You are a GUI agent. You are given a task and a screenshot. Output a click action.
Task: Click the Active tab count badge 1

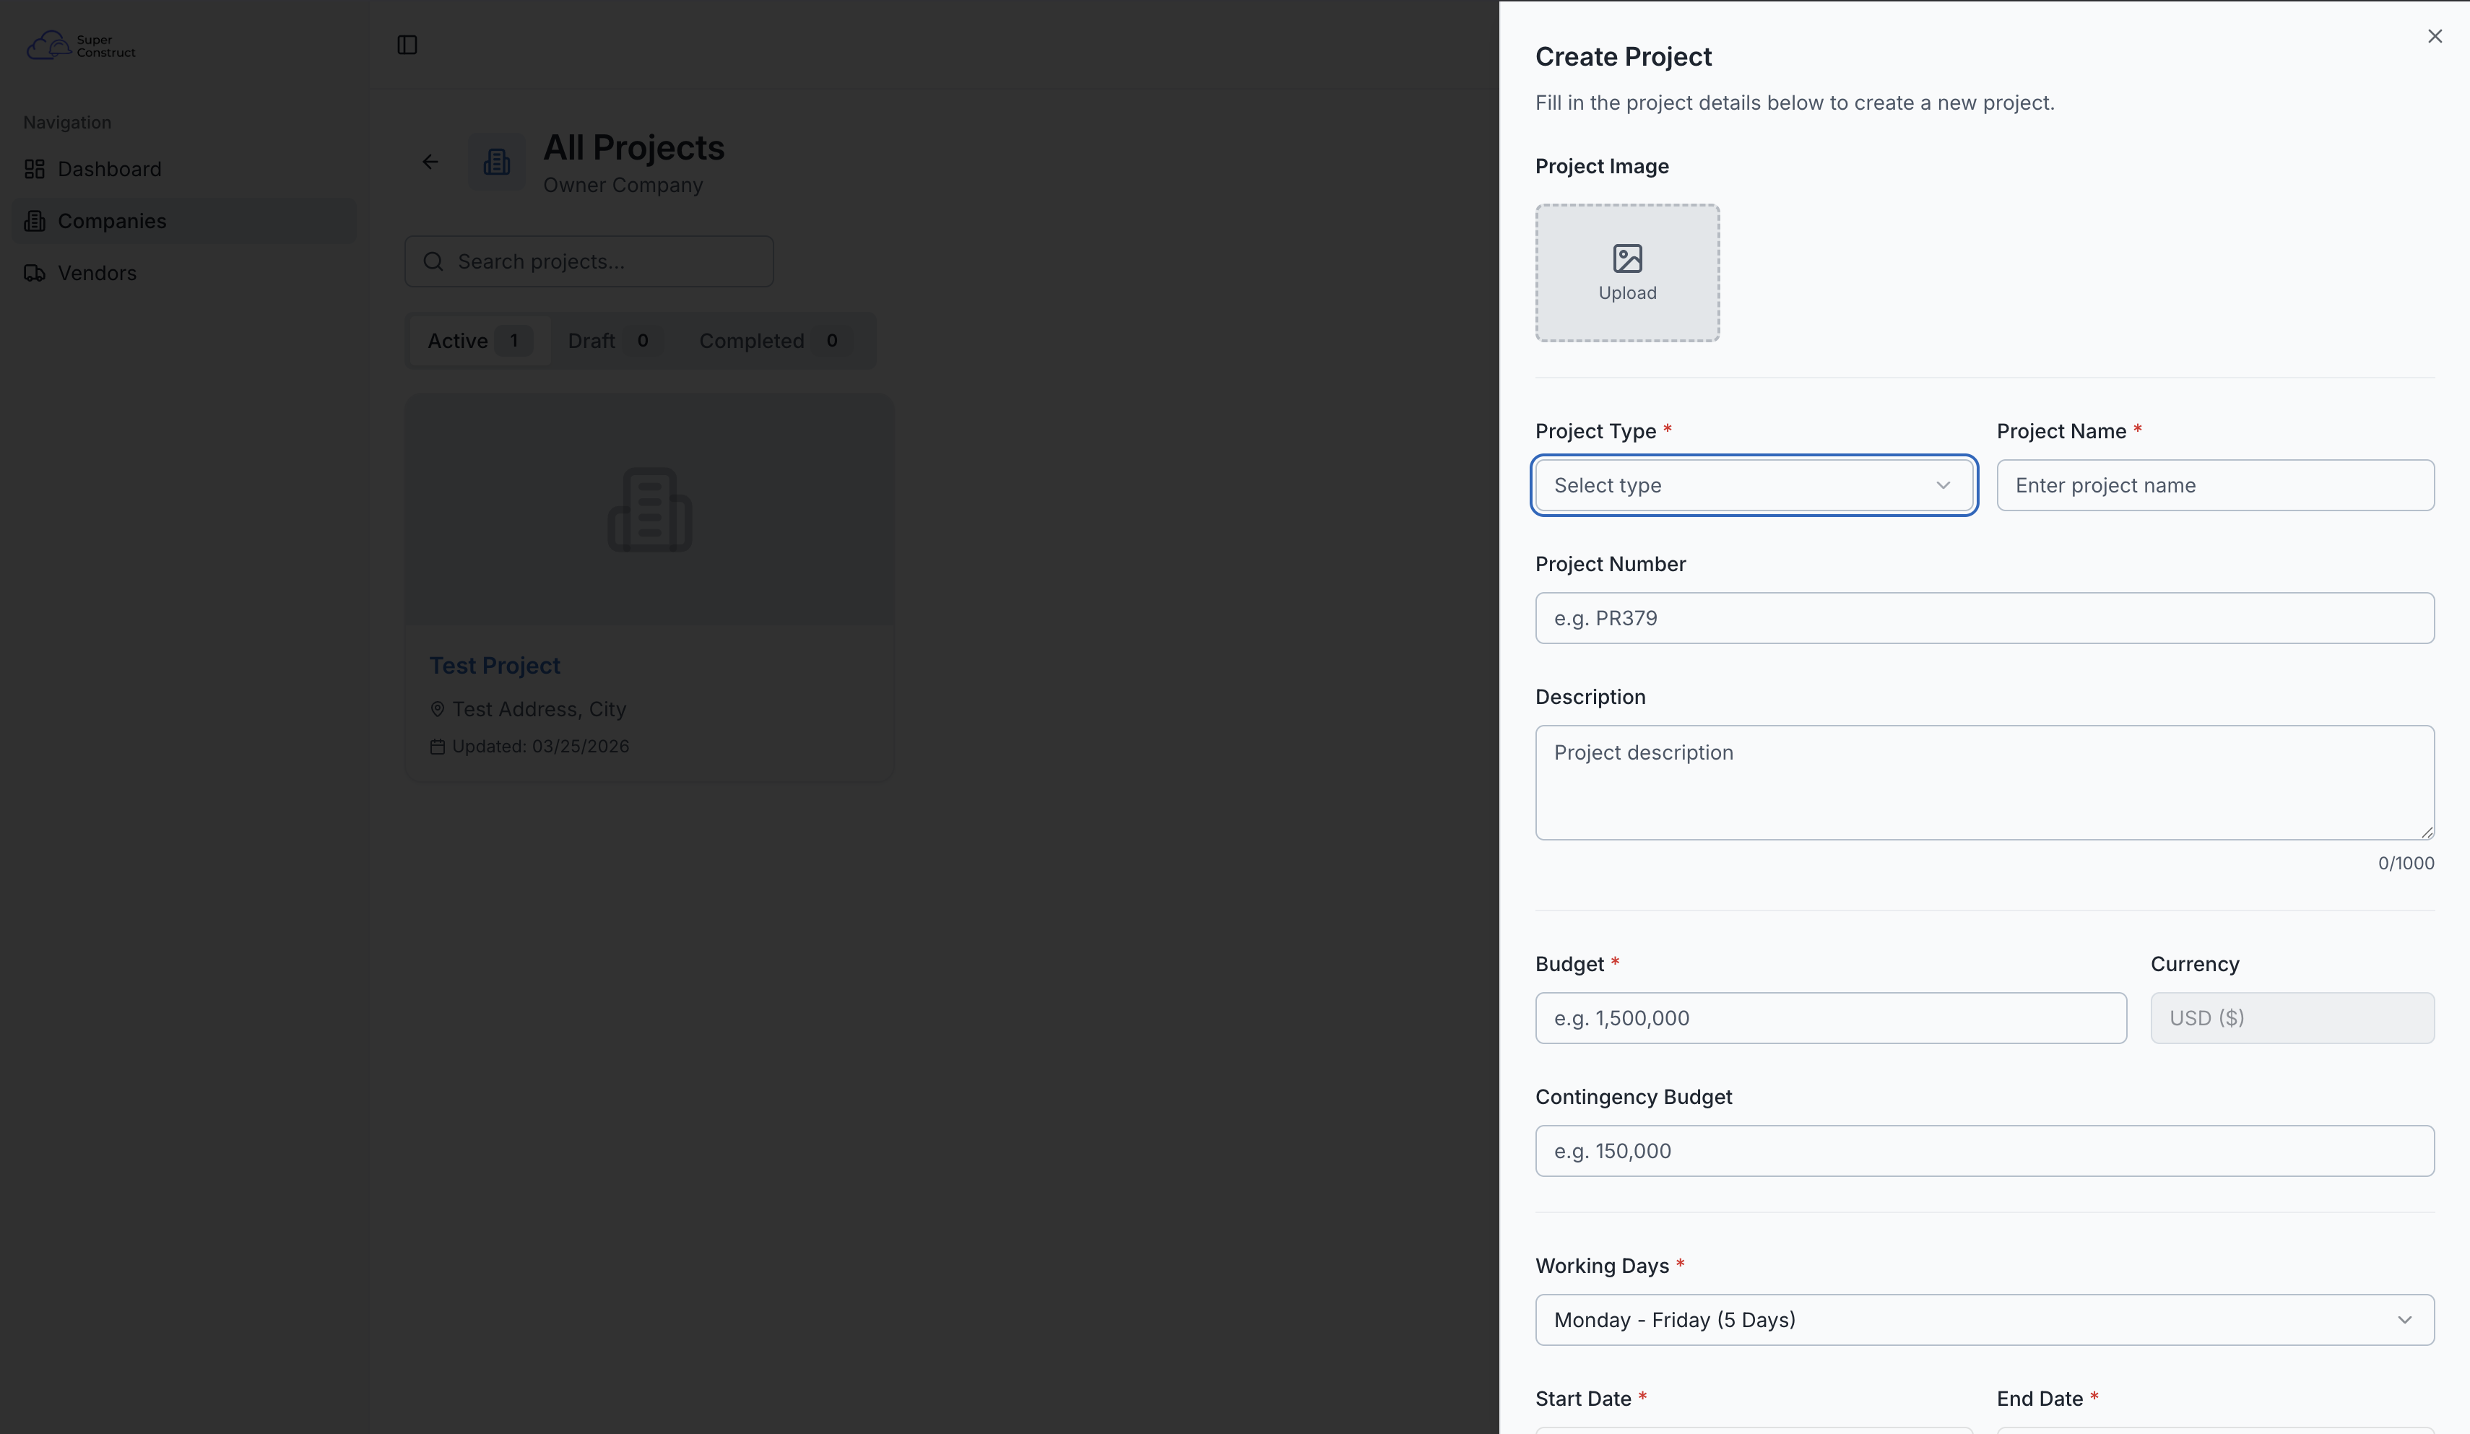tap(513, 341)
